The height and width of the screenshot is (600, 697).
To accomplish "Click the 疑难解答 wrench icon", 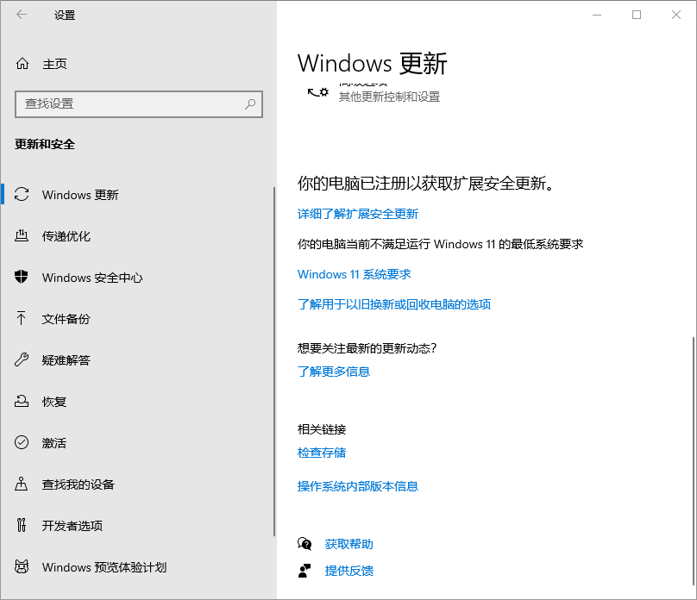I will click(22, 359).
